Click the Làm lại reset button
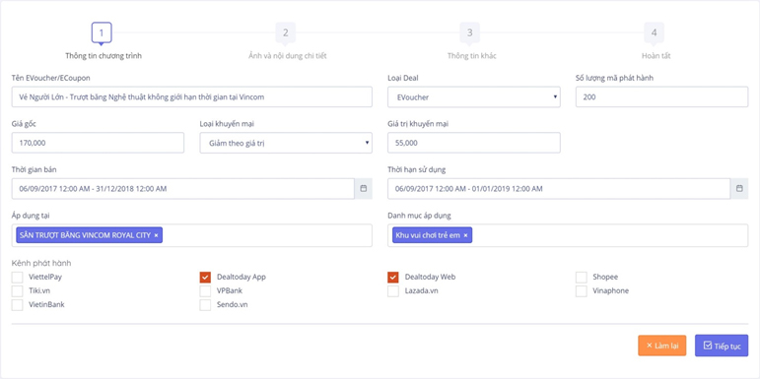760x379 pixels. coord(662,346)
